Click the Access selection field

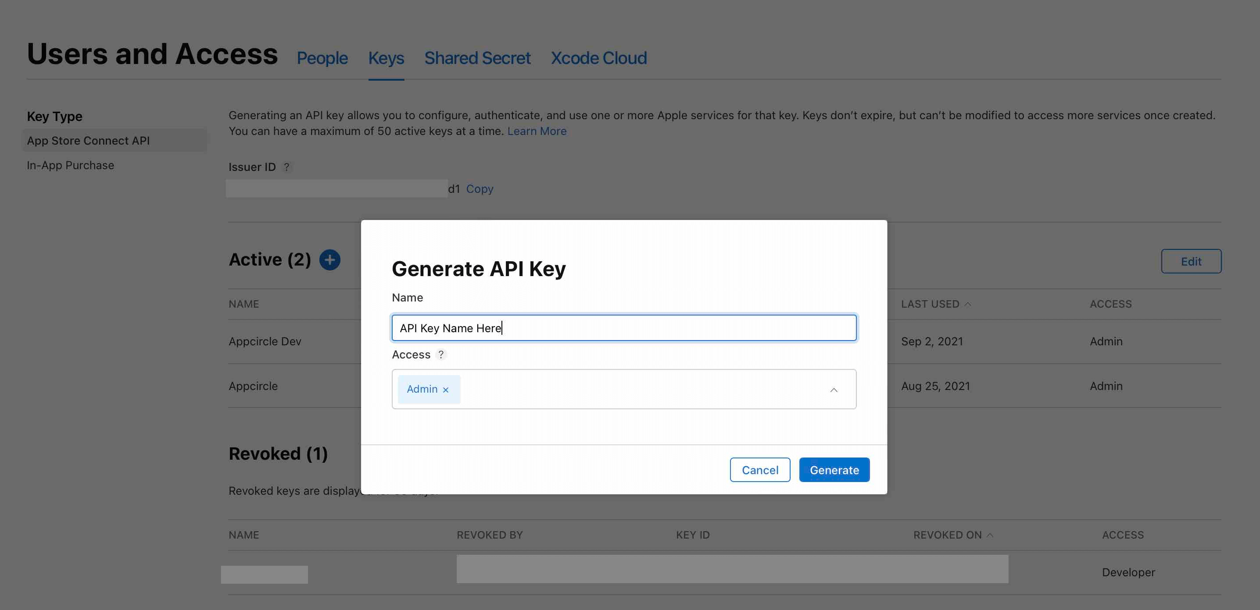pyautogui.click(x=624, y=389)
